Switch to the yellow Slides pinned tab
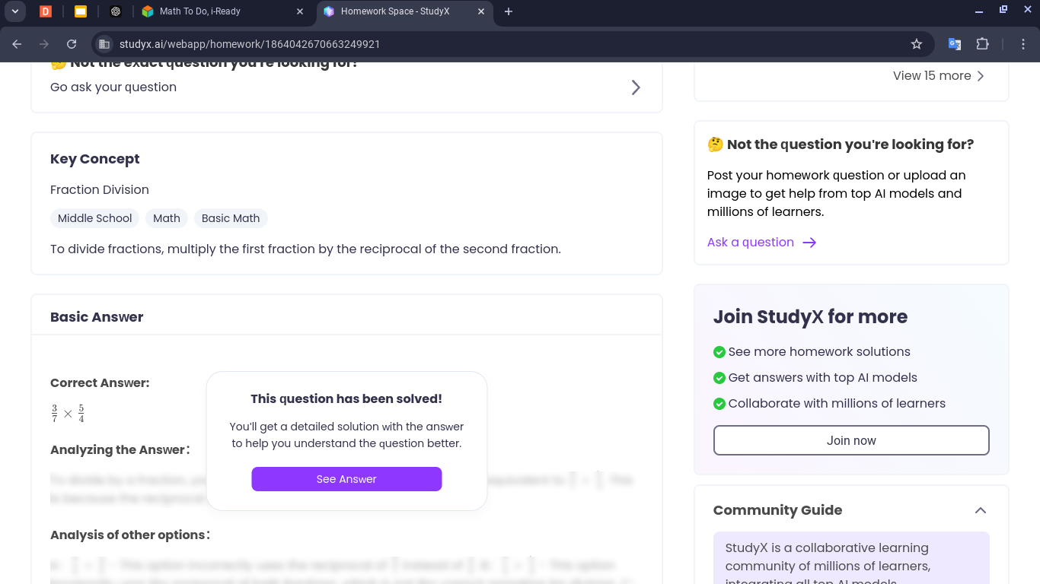 (x=81, y=11)
